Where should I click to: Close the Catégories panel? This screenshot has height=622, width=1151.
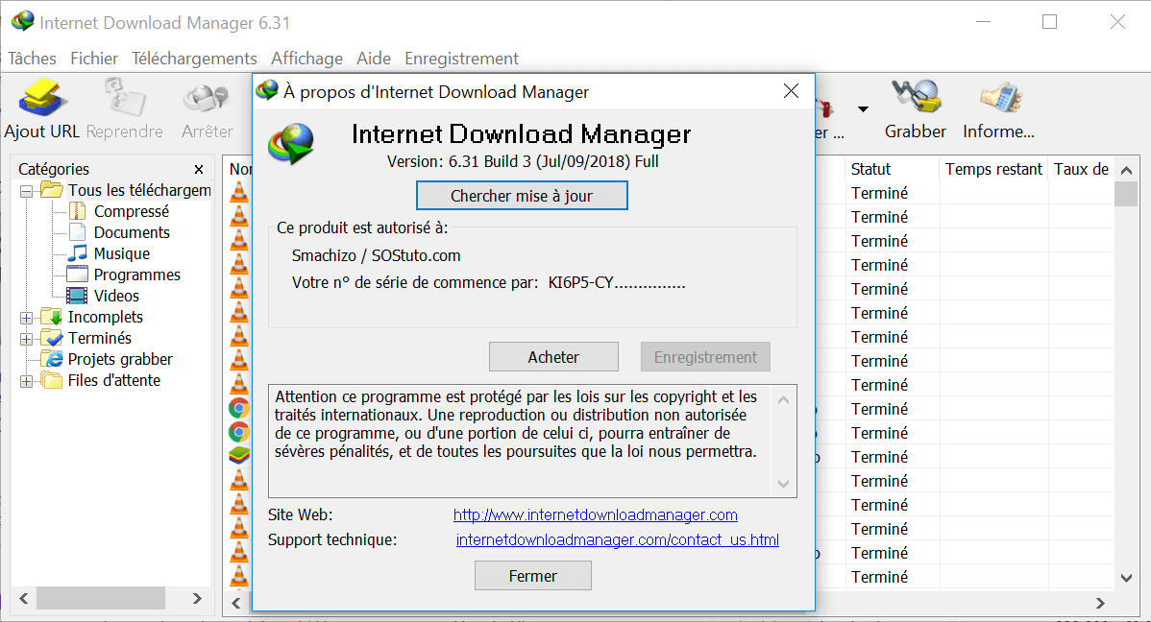click(199, 170)
